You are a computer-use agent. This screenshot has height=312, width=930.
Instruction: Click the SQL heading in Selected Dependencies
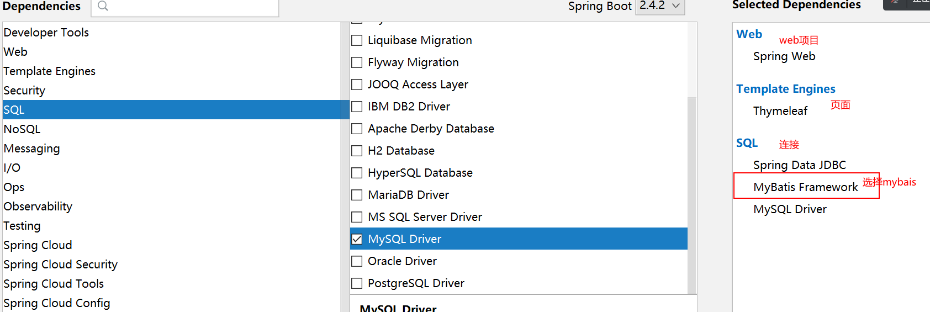click(747, 143)
